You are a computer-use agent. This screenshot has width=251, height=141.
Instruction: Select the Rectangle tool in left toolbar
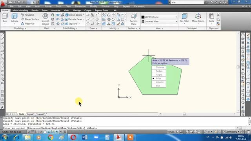(2, 51)
